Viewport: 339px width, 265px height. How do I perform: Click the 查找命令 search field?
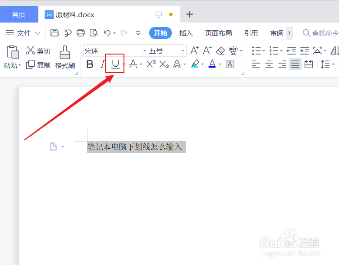(x=321, y=33)
